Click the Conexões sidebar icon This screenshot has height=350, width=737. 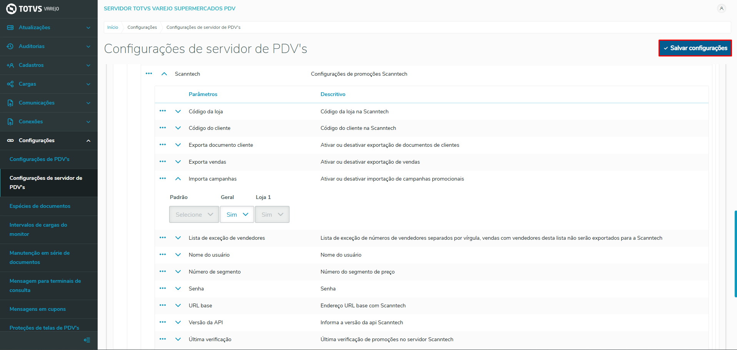tap(10, 122)
